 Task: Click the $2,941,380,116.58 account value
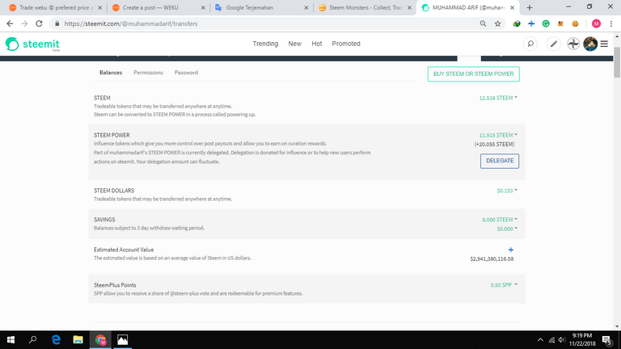click(492, 259)
